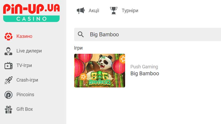Viewport: 221px width, 124px height.
Task: Click the Crash-ігри rocket icon
Action: pos(8,80)
